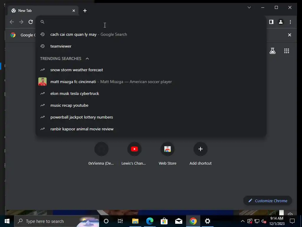The width and height of the screenshot is (302, 227).
Task: Open the 0xVienna shortcut
Action: (x=101, y=154)
